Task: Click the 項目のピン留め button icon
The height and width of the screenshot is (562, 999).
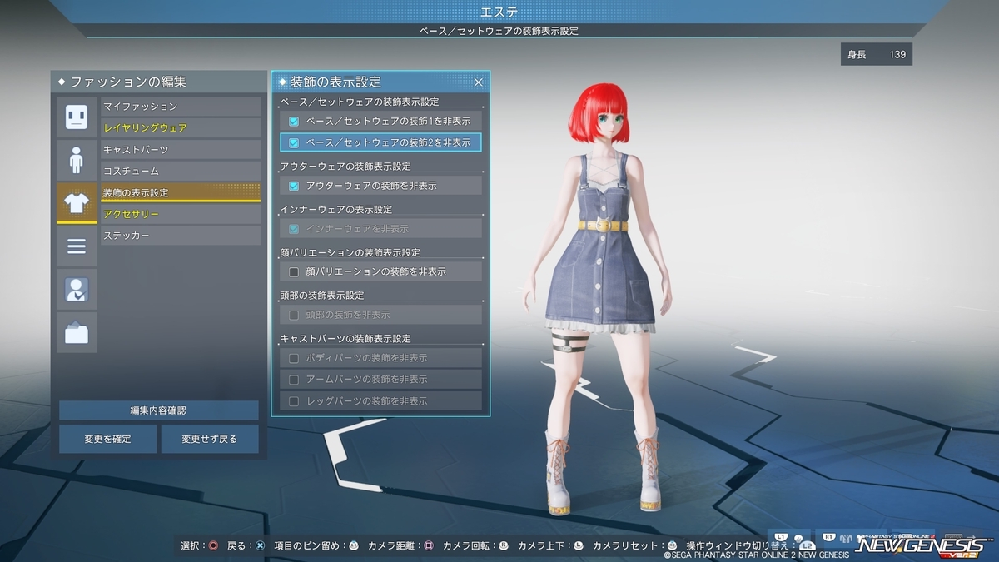Action: coord(354,546)
